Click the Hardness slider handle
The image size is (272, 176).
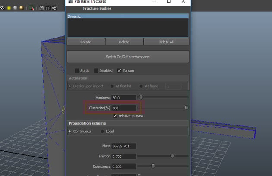(x=141, y=97)
